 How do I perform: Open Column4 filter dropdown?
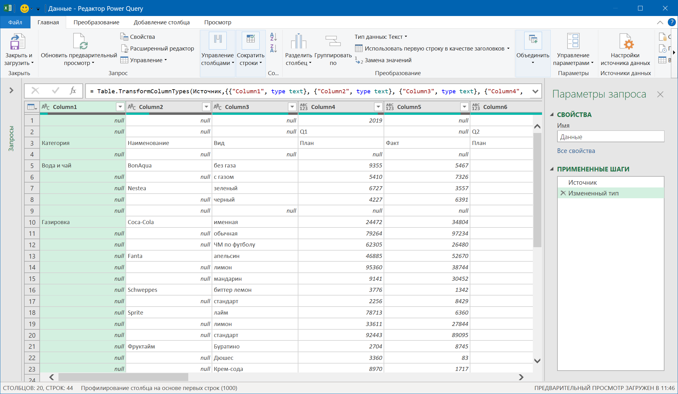pos(378,107)
